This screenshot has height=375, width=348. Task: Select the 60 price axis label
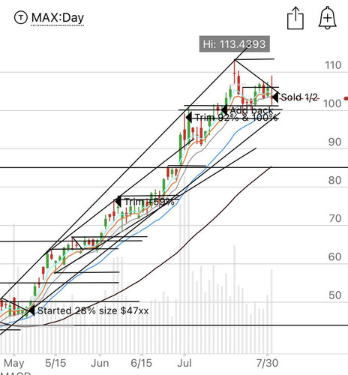[334, 256]
